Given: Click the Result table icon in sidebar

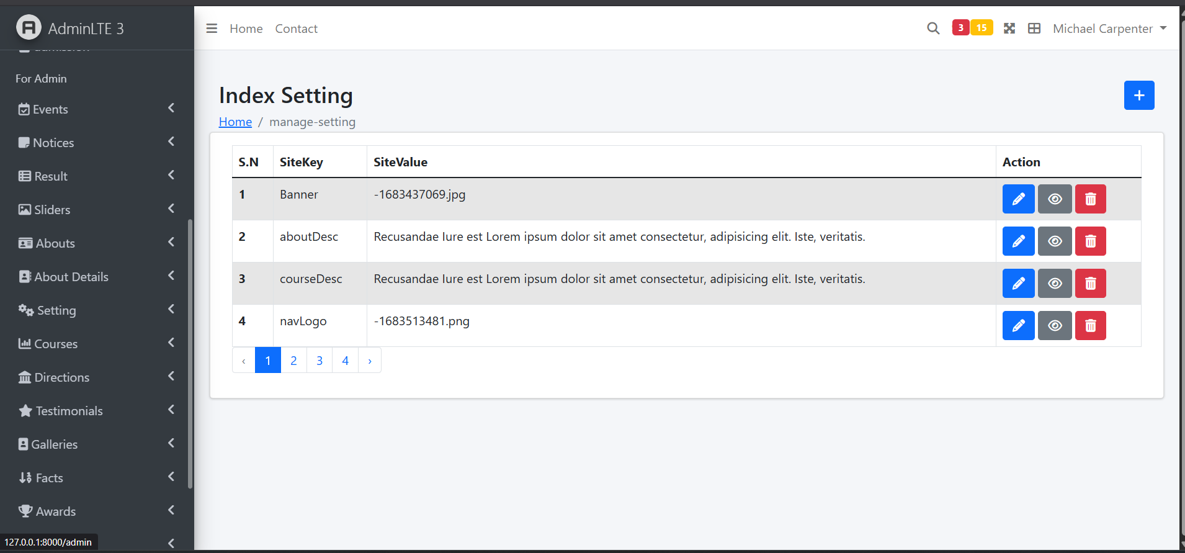Looking at the screenshot, I should 25,176.
